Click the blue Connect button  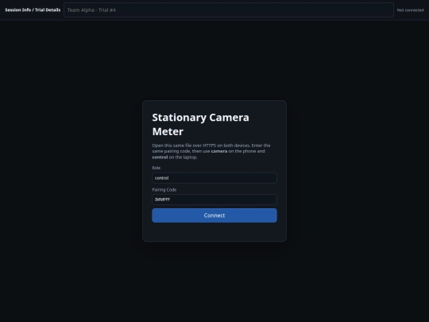click(x=214, y=215)
